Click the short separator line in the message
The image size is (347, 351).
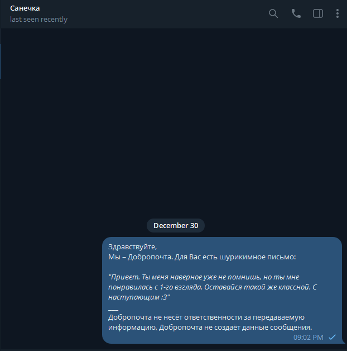point(113,310)
